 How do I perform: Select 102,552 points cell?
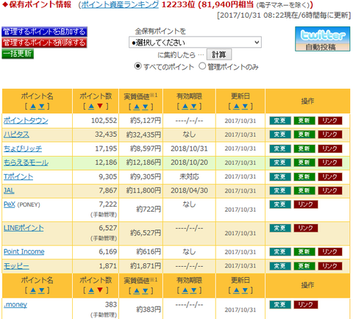pyautogui.click(x=96, y=121)
